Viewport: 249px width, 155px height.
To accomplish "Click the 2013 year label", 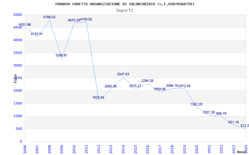I will (111, 149).
